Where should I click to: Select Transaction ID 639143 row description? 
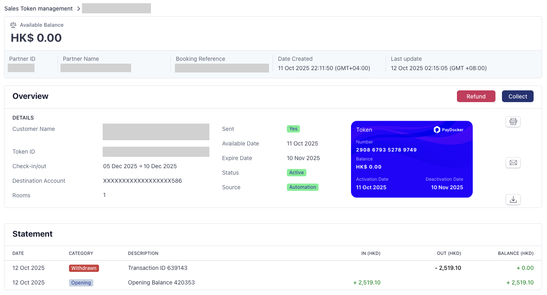tap(157, 268)
